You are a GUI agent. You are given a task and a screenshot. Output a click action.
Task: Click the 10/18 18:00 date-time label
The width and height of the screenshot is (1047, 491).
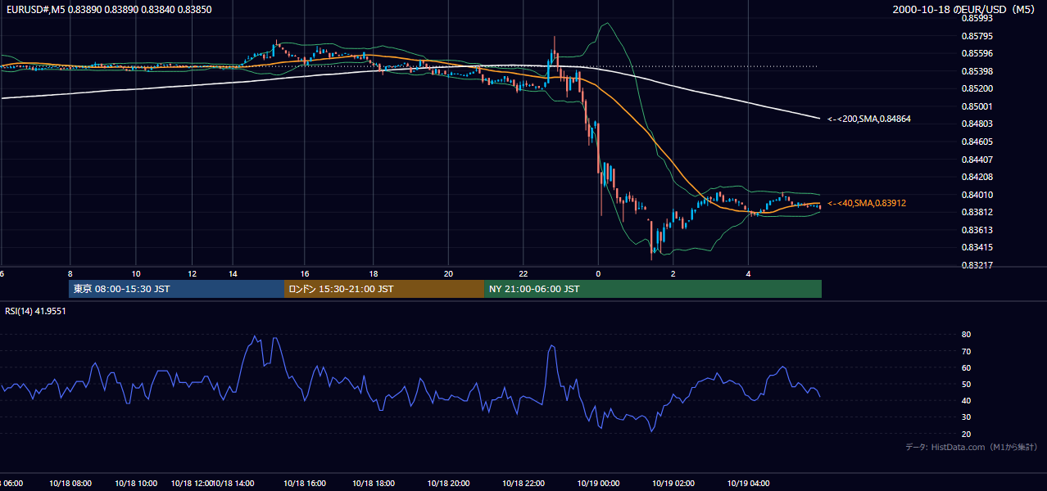[x=373, y=483]
